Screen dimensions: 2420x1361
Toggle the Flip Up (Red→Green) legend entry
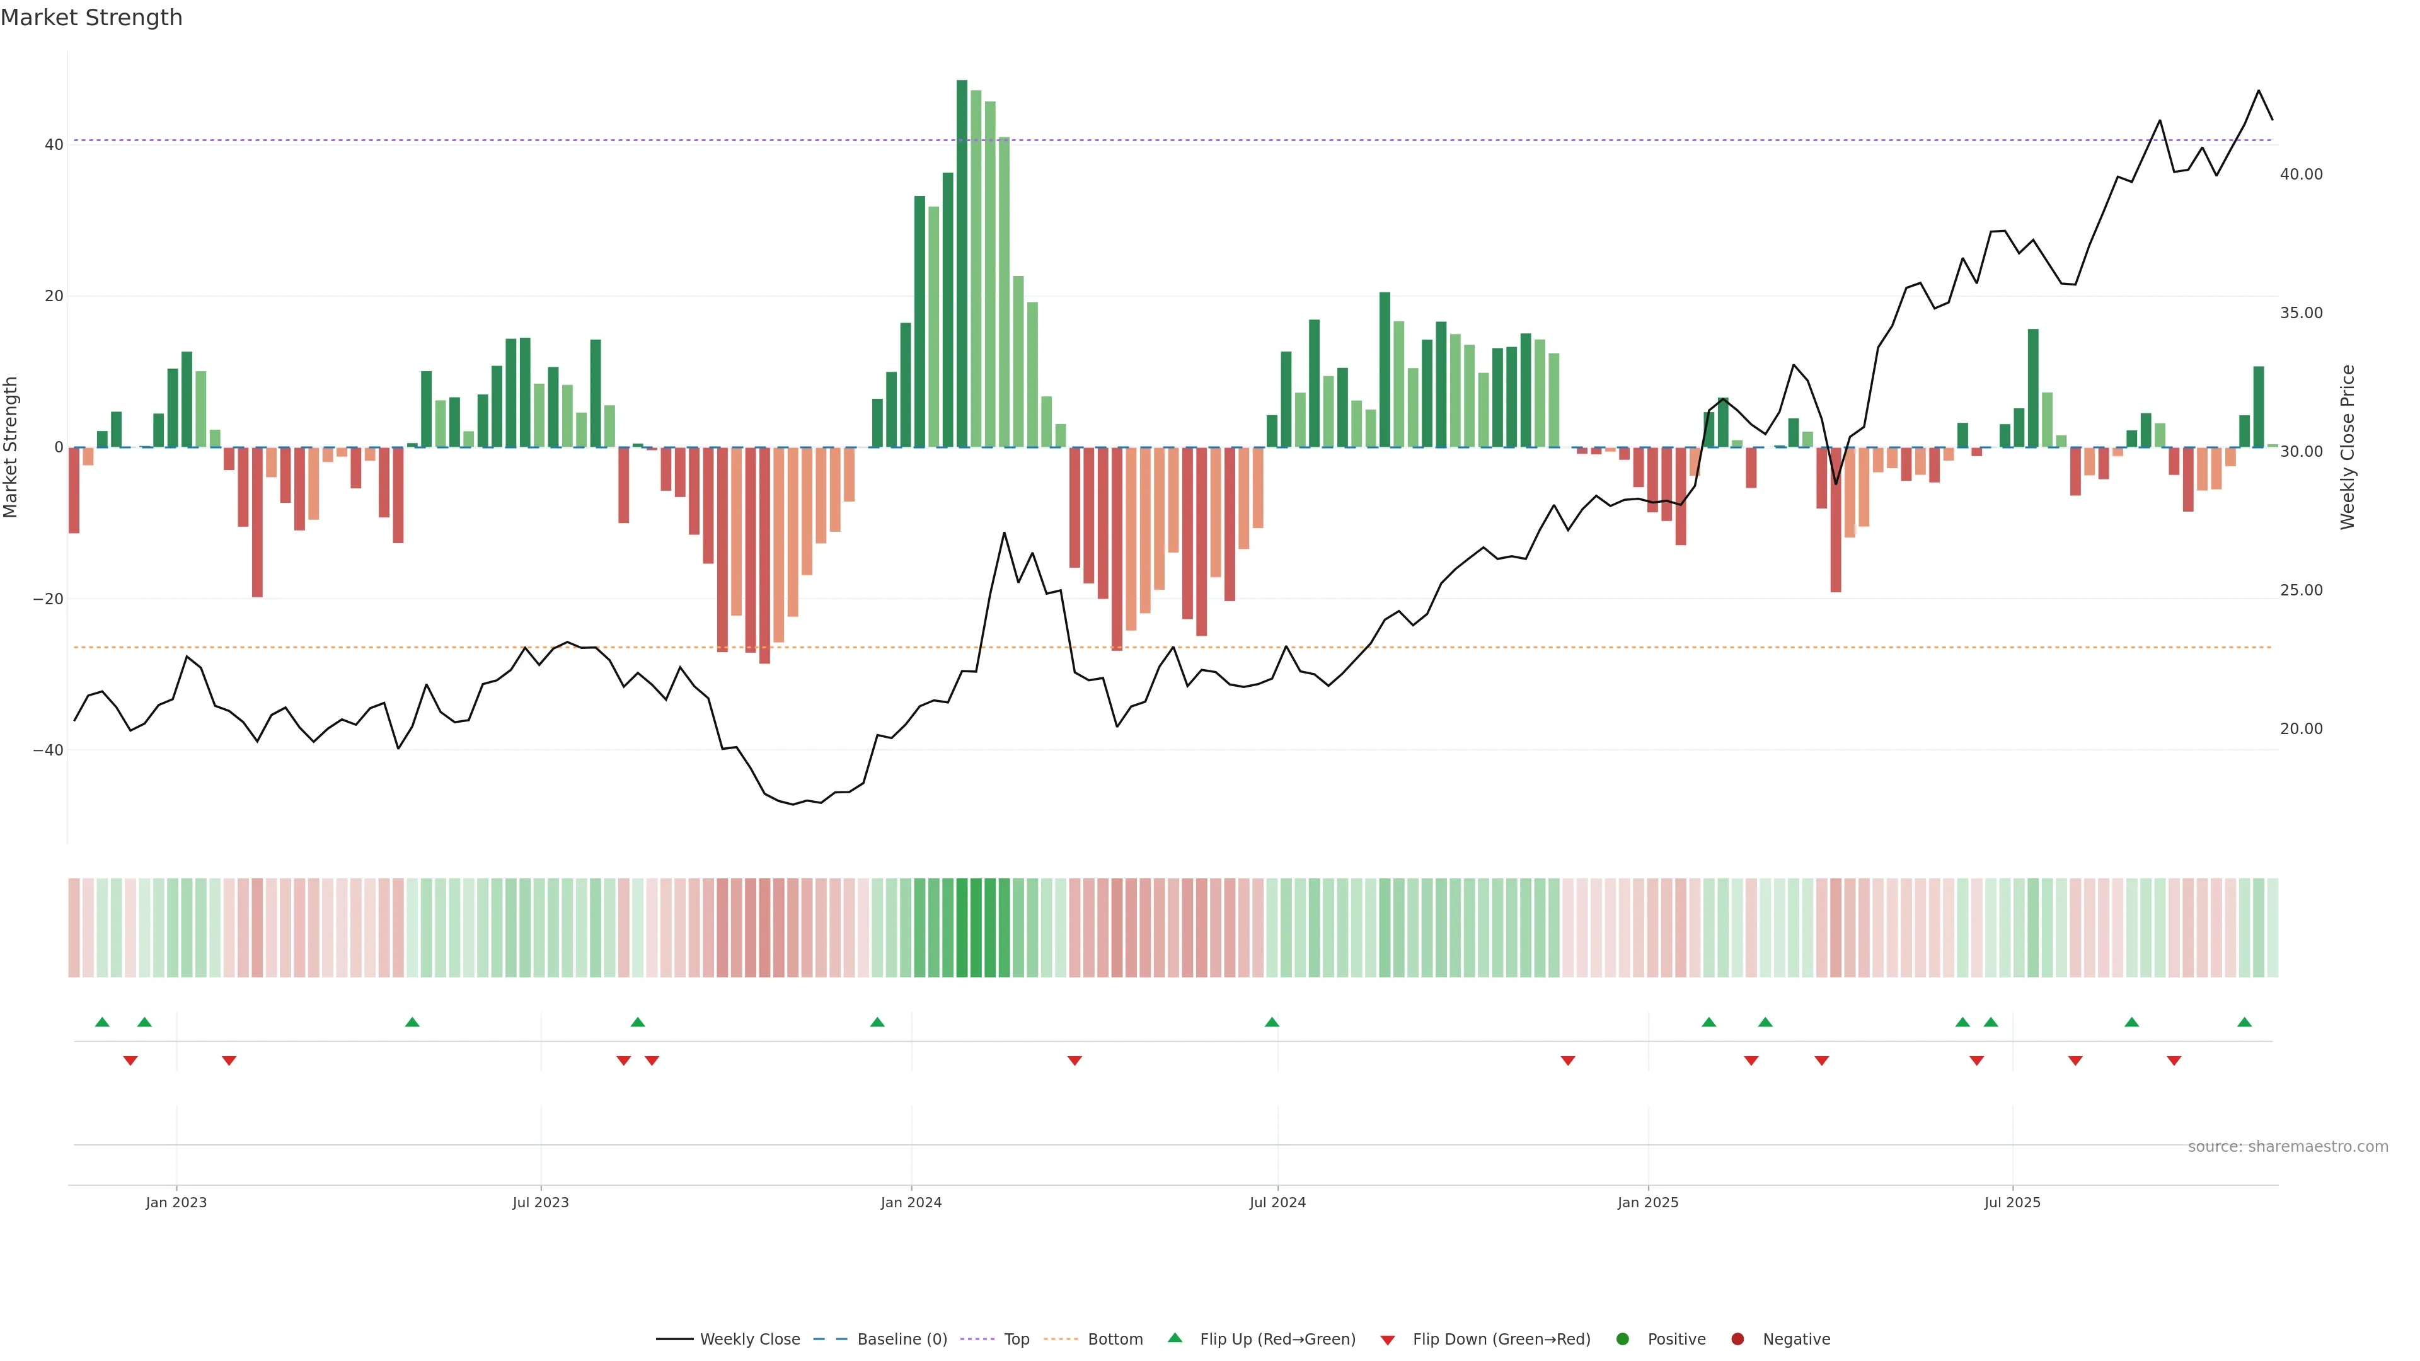[1277, 1340]
